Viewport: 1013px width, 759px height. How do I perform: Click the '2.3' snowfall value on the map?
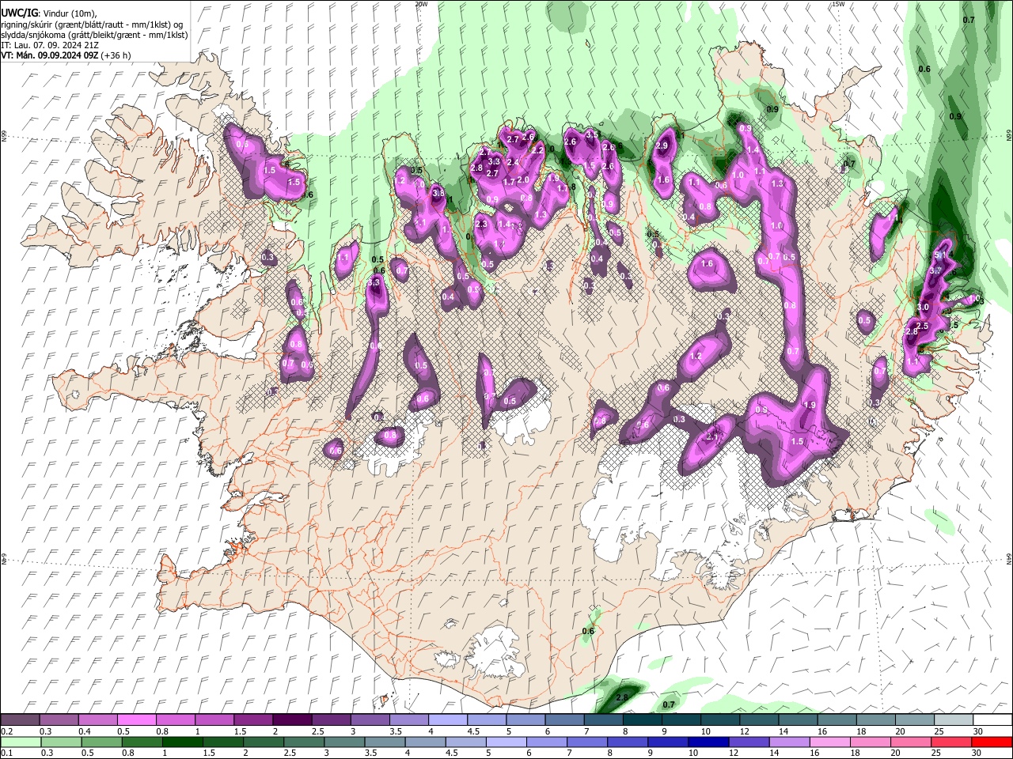pos(481,225)
